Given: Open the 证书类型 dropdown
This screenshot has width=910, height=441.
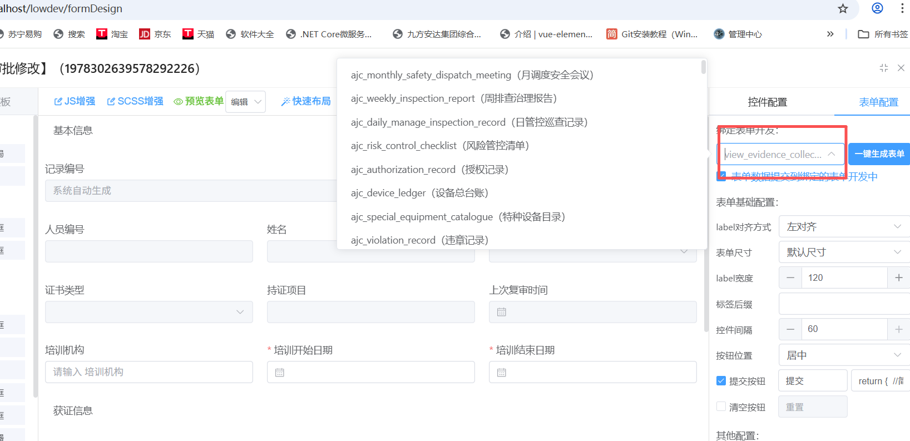Looking at the screenshot, I should click(x=149, y=312).
